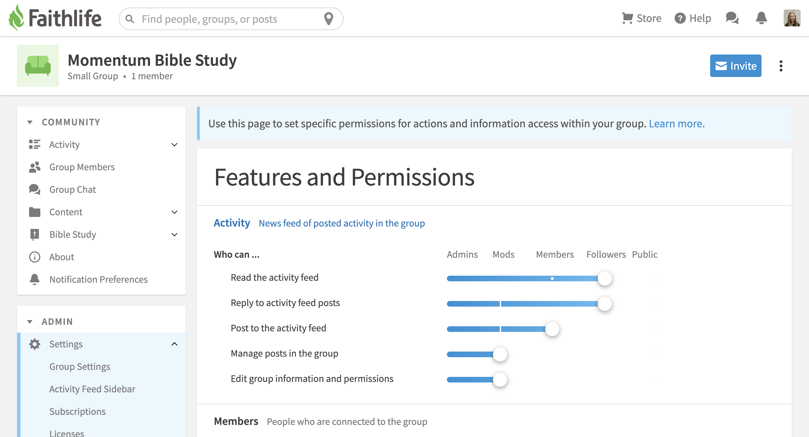Screen dimensions: 809x437
Task: Click the Invite button
Action: [x=735, y=66]
